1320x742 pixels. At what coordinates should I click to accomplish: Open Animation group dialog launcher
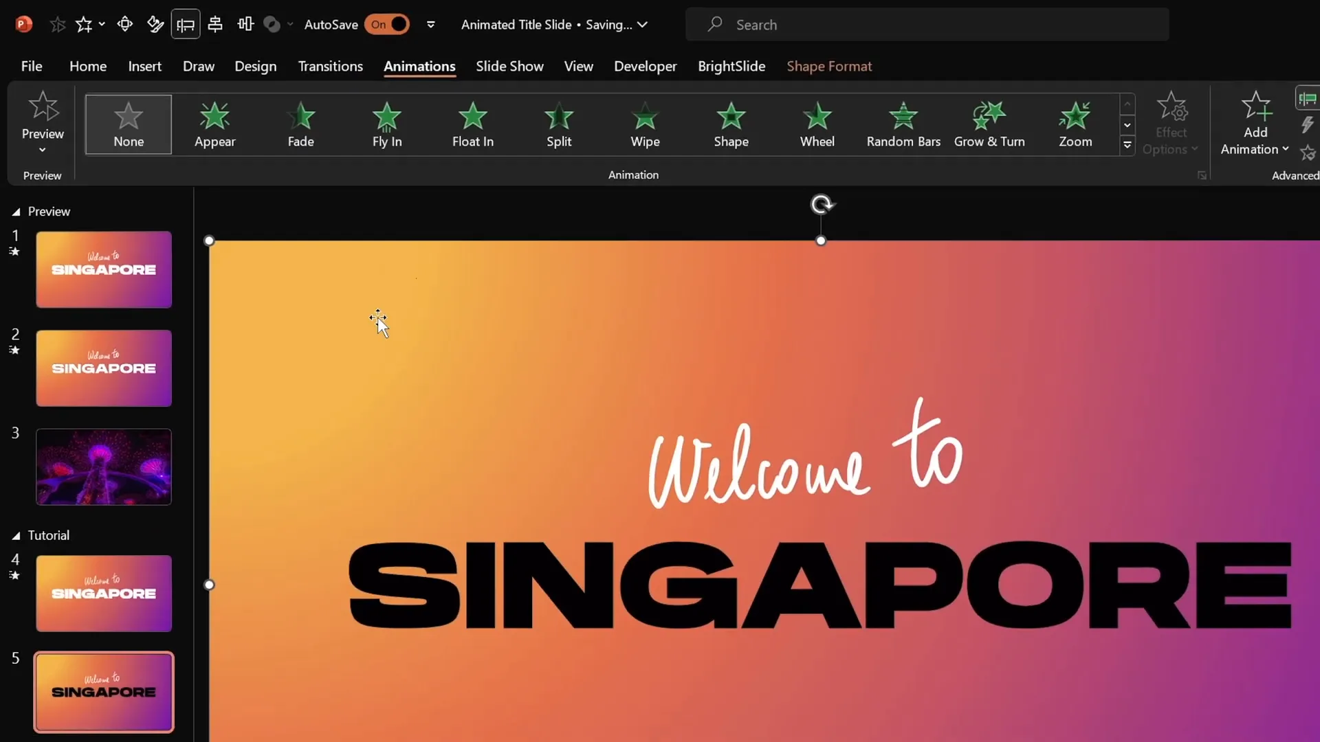[x=1202, y=176]
